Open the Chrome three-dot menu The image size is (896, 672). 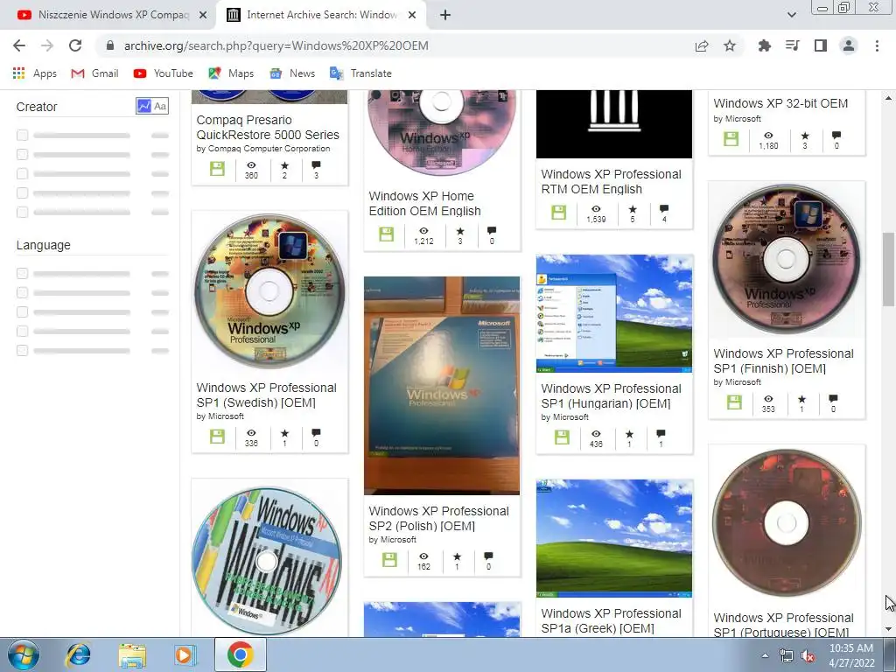pyautogui.click(x=877, y=45)
